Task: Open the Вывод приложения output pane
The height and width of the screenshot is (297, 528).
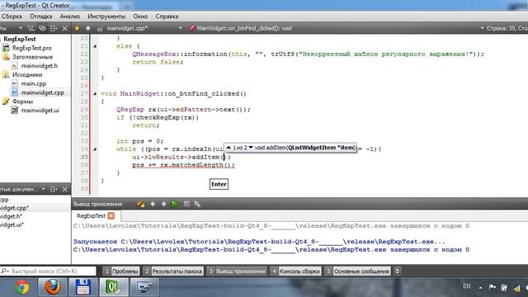Action: click(237, 271)
